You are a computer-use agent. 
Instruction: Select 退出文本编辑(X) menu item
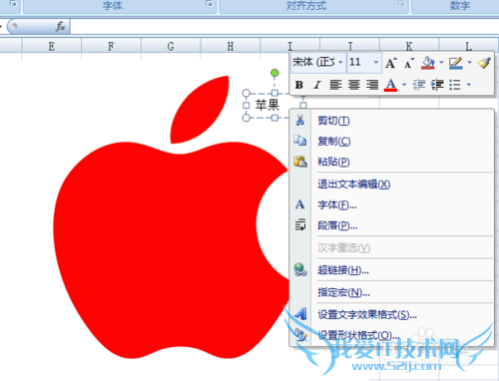392,184
